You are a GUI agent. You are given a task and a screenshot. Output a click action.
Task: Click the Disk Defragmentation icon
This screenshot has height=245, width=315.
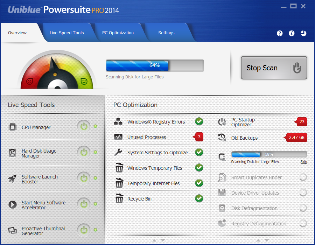click(222, 208)
